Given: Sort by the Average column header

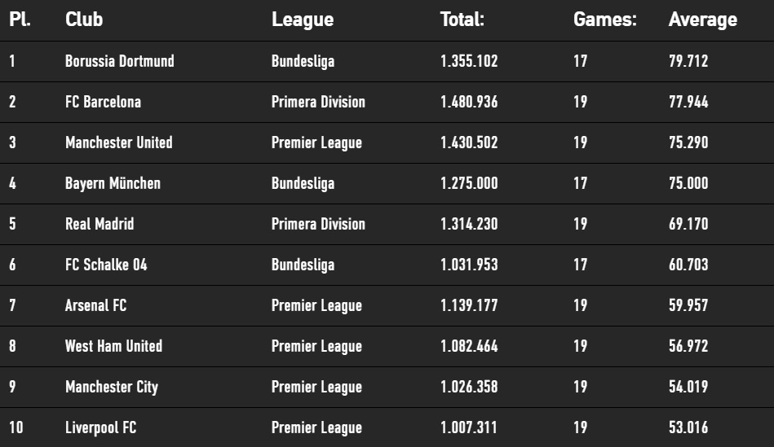Looking at the screenshot, I should tap(702, 20).
